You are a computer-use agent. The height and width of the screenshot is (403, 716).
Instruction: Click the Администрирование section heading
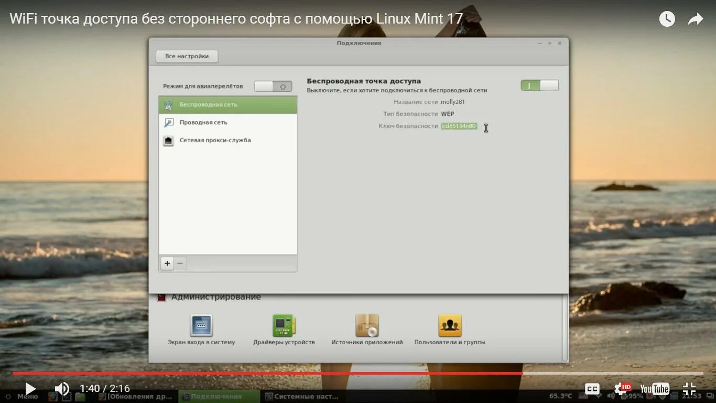click(x=216, y=297)
